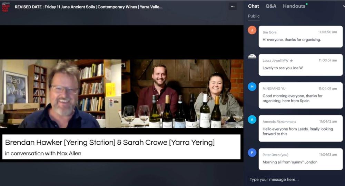345x186 pixels.
Task: Click Amanda Fitzsimmons' A avatar
Action: pyautogui.click(x=252, y=120)
